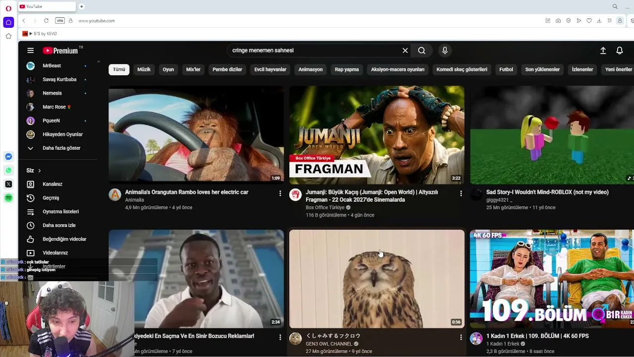Switch to the YouTube browser tab
The image size is (634, 357).
47,6
